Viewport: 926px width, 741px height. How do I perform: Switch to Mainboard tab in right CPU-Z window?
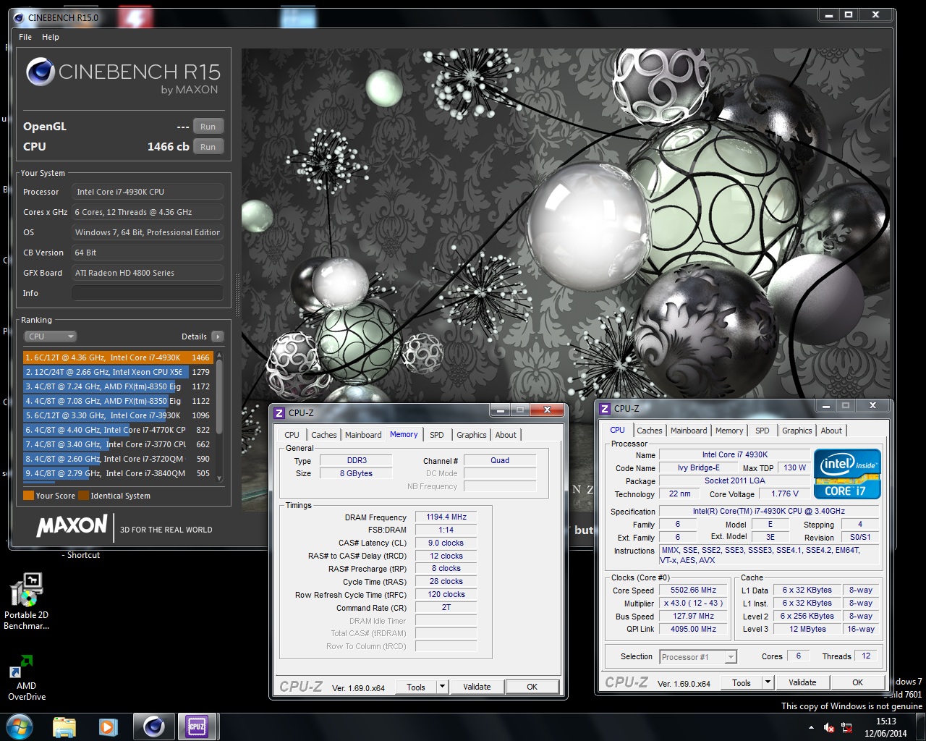pyautogui.click(x=688, y=431)
